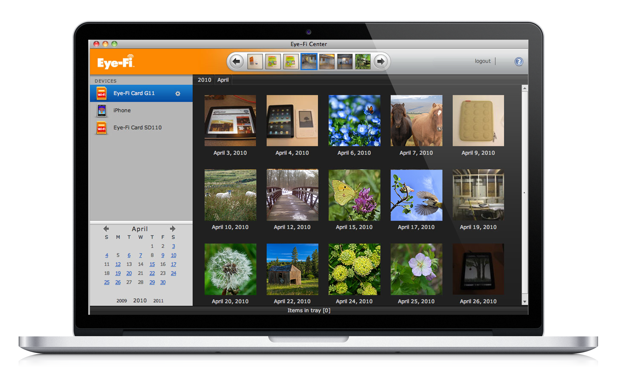This screenshot has height=371, width=617.
Task: Open the April 10, 2010 sheep photo
Action: click(230, 195)
